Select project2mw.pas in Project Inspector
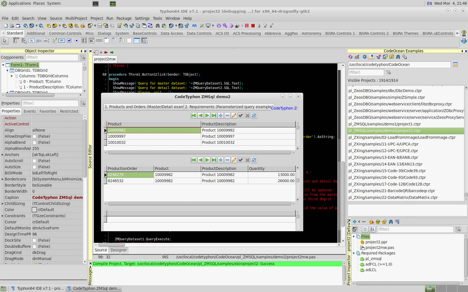 [x=380, y=248]
